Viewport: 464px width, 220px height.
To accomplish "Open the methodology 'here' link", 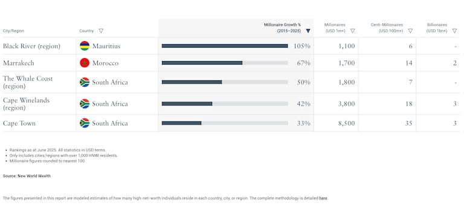I will pyautogui.click(x=323, y=198).
